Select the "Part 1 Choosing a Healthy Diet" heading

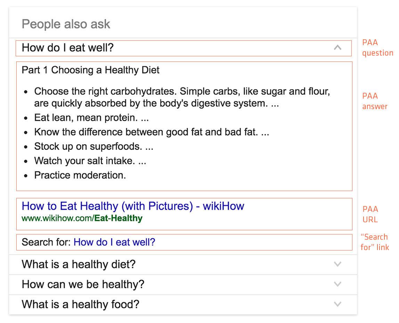coord(90,70)
